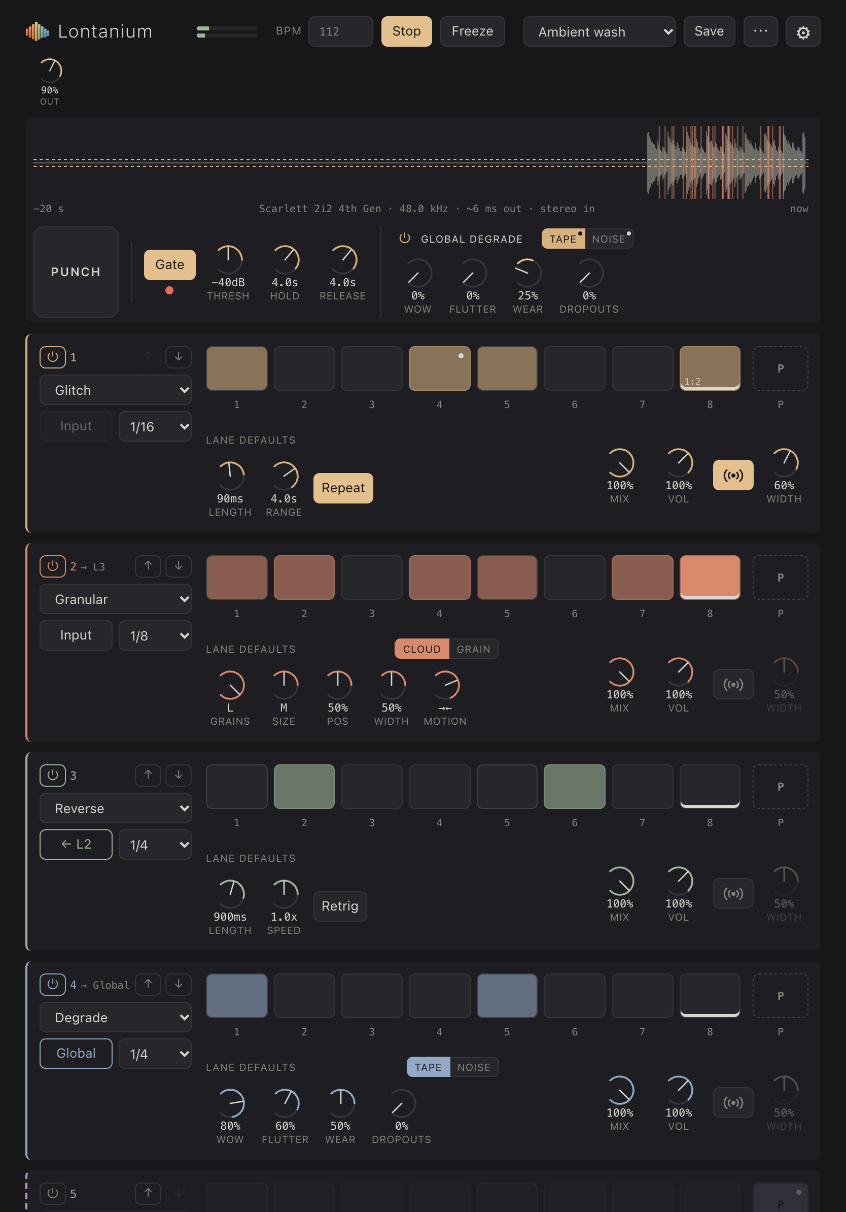This screenshot has width=846, height=1212.
Task: Move lane 3 down with arrow
Action: [x=178, y=775]
